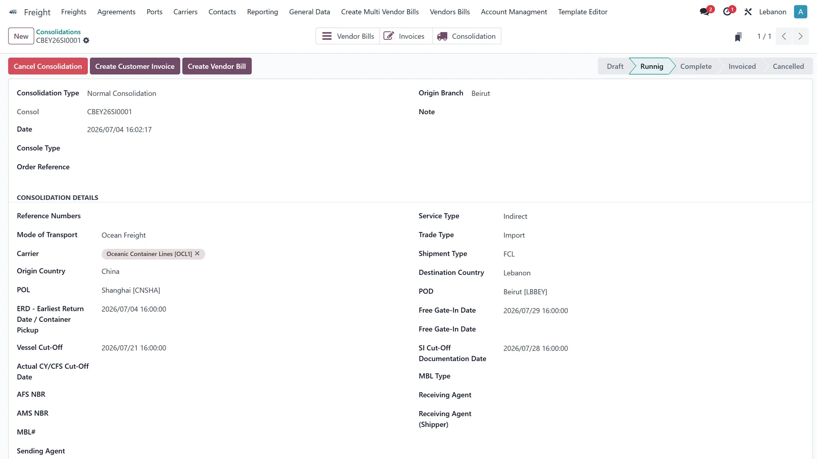817x459 pixels.
Task: Select the Runnig status stage
Action: click(652, 66)
